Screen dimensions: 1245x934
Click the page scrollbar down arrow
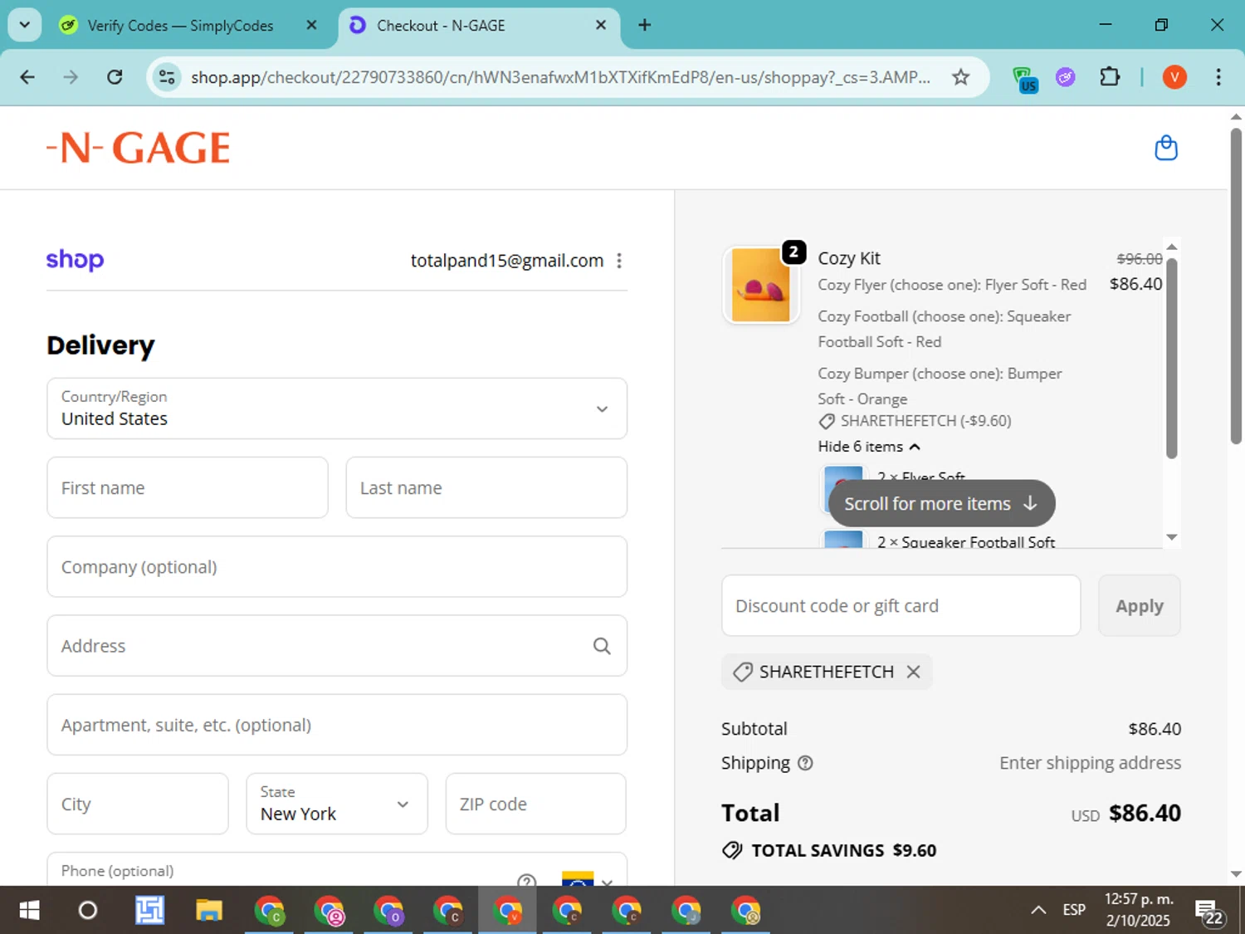point(1236,874)
